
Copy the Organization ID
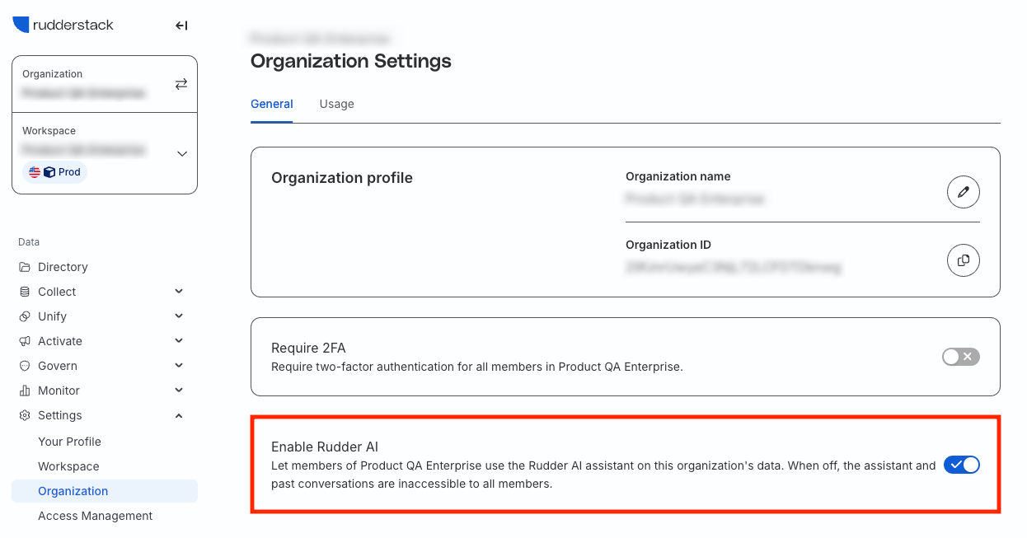[964, 260]
